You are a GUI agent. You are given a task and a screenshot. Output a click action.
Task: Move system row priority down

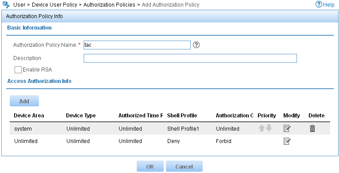[x=269, y=128]
